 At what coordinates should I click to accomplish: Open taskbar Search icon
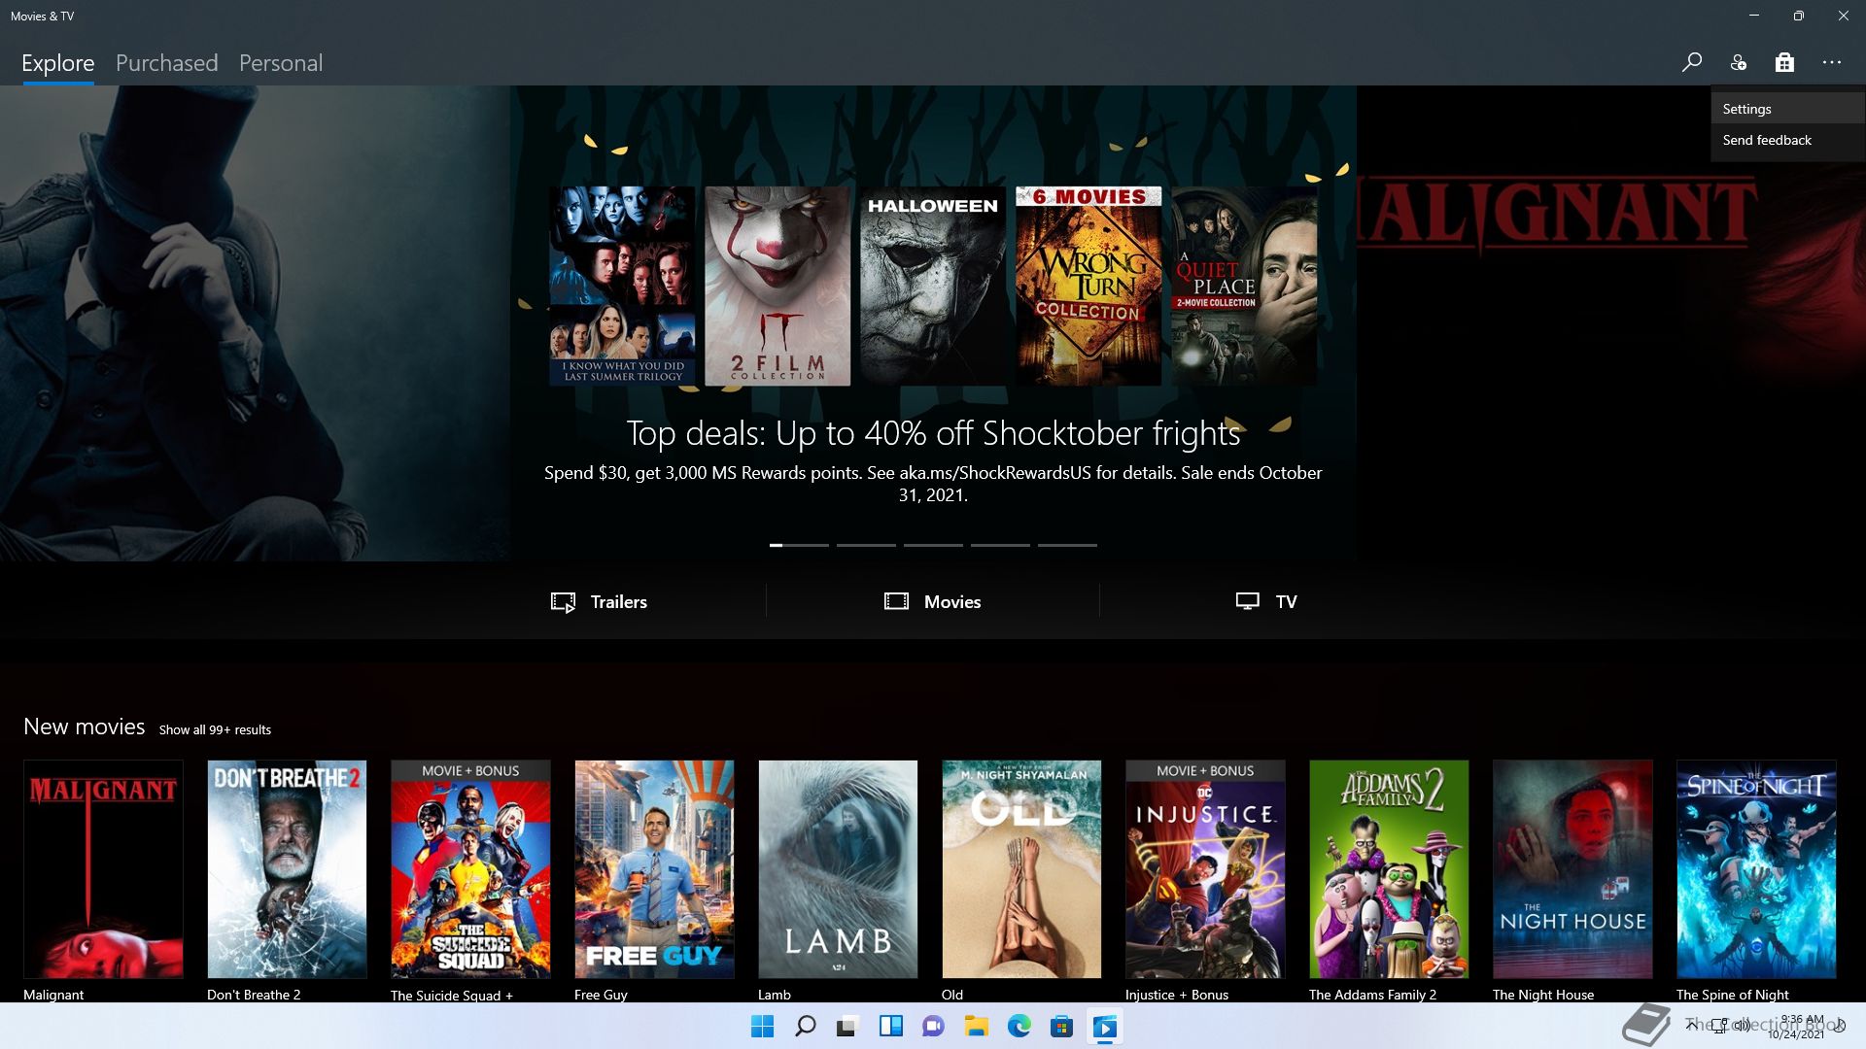coord(806,1026)
